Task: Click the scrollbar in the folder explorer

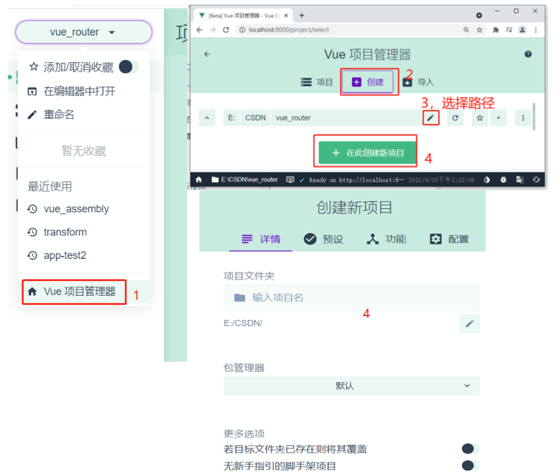Action: click(x=534, y=117)
